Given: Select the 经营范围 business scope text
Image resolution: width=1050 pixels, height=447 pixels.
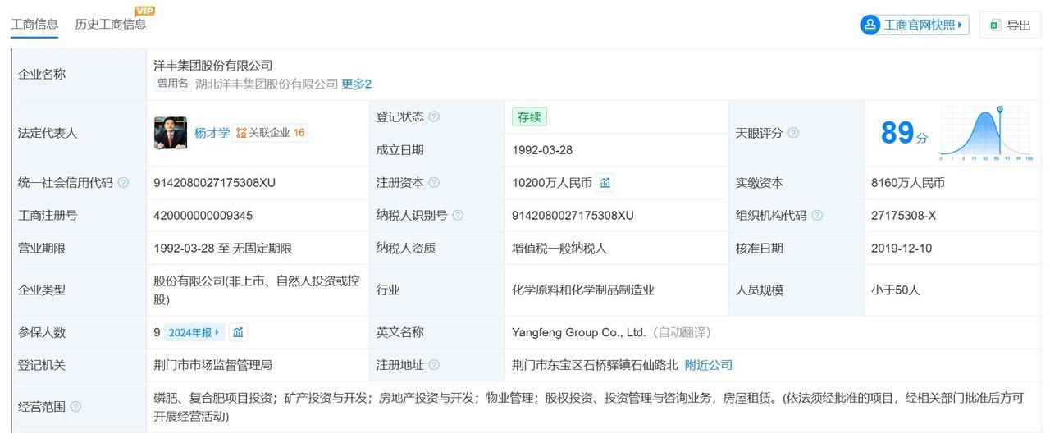Looking at the screenshot, I should [589, 407].
